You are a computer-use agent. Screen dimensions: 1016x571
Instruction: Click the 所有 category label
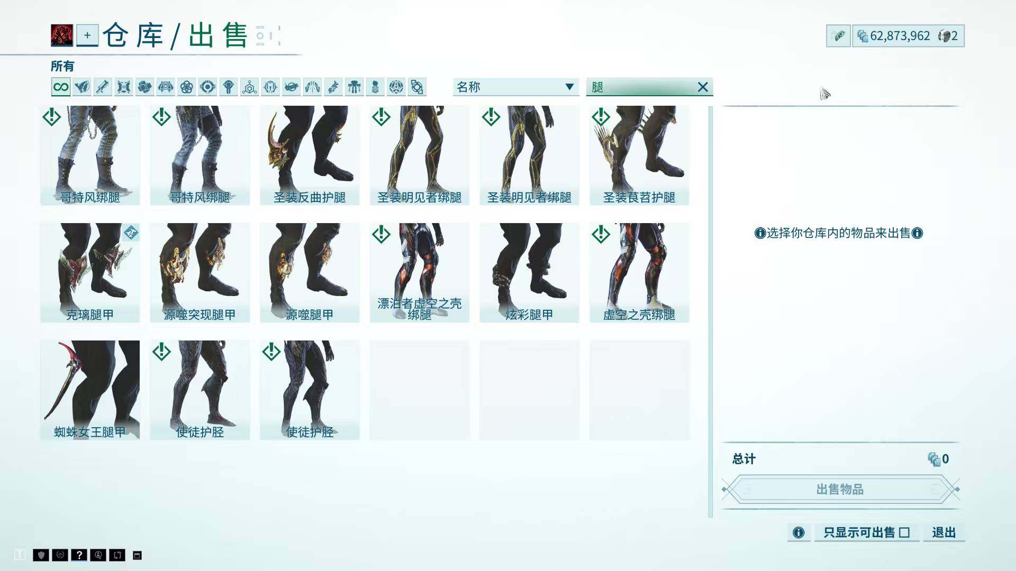62,66
